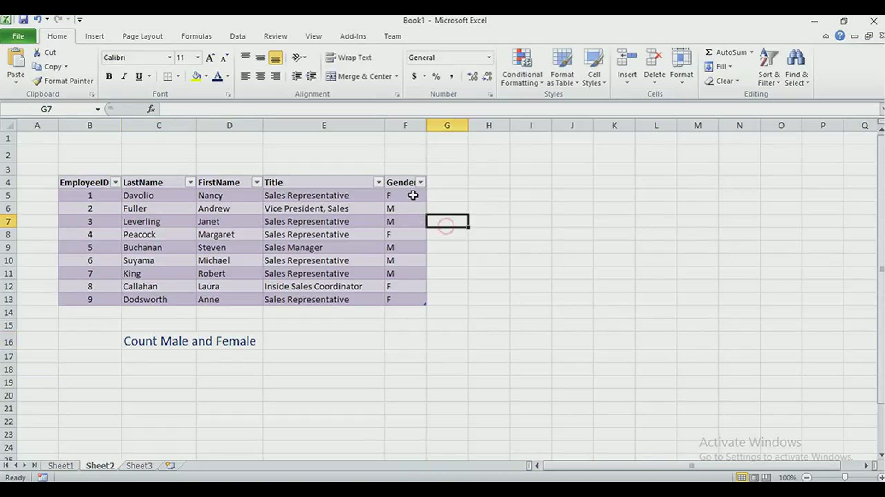Click the Percent Style icon
885x497 pixels.
coord(436,76)
